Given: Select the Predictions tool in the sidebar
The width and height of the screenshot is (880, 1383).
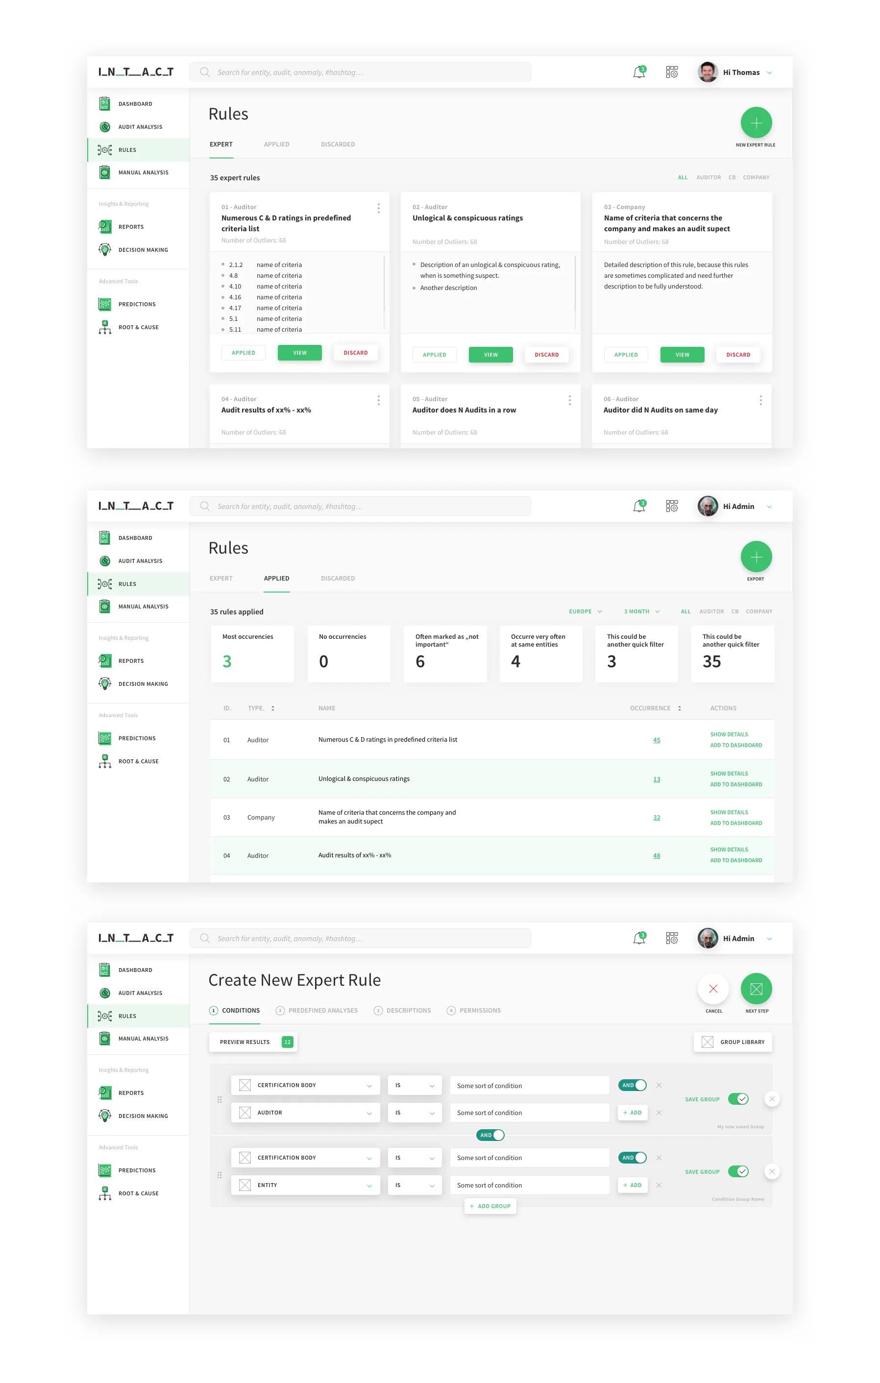Looking at the screenshot, I should [137, 304].
